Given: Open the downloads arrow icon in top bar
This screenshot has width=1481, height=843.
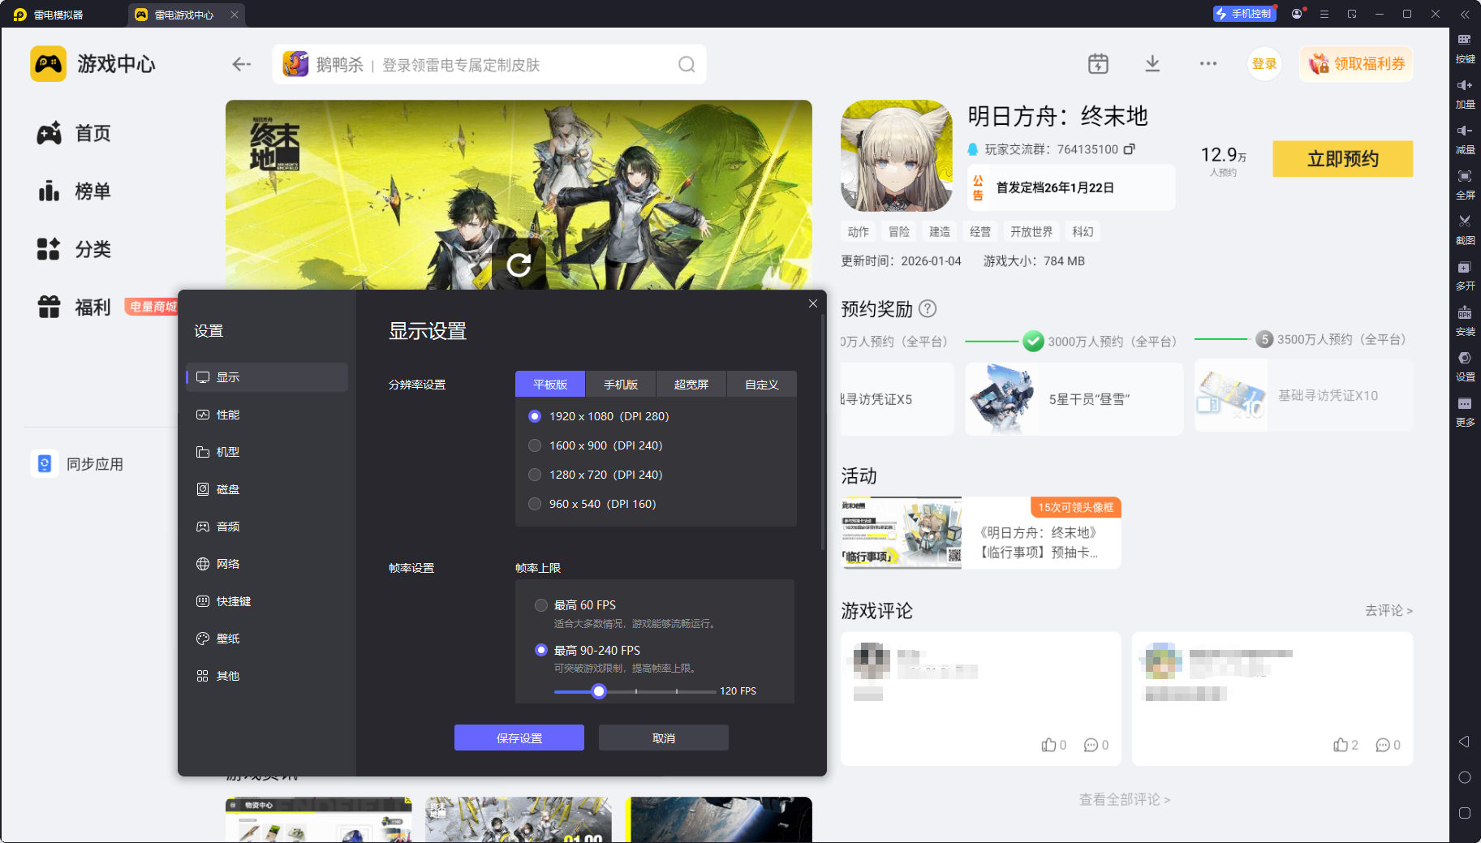Looking at the screenshot, I should 1152,64.
